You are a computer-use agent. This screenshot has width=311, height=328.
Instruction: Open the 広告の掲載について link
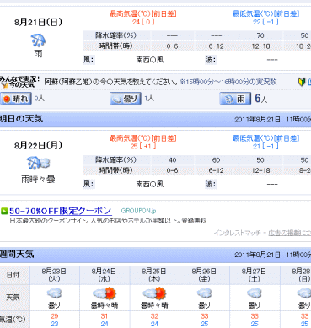[x=290, y=233]
